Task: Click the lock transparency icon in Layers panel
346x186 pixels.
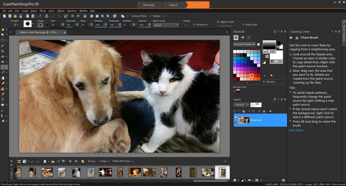Action: point(264,111)
